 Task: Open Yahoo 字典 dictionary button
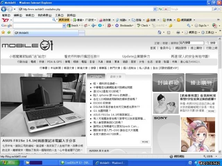(167, 20)
